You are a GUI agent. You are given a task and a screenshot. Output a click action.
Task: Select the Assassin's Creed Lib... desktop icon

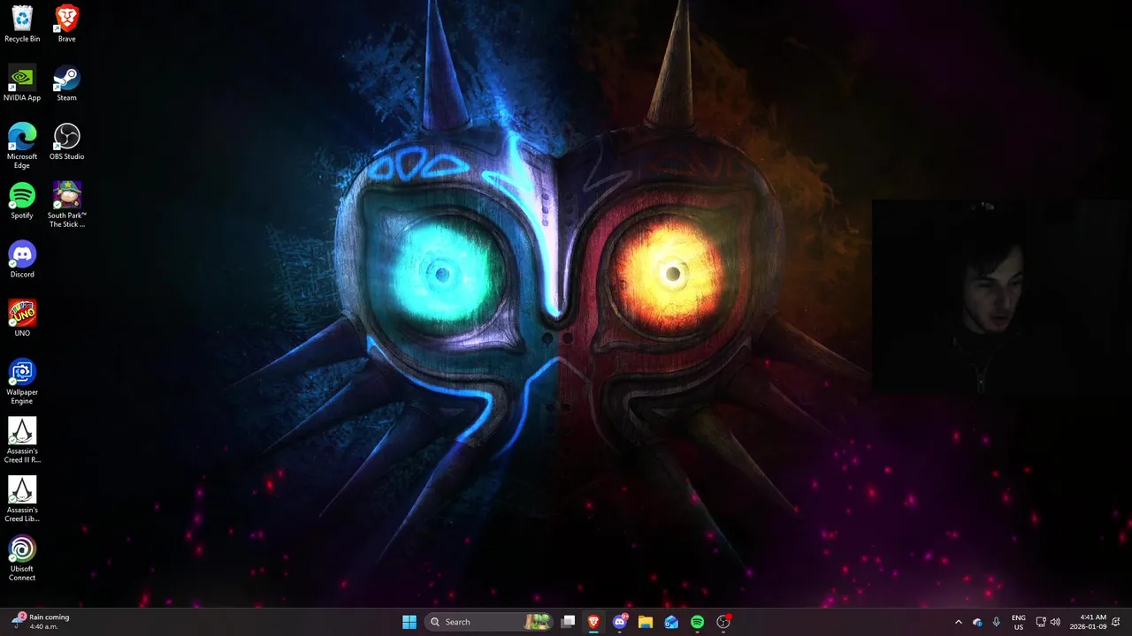click(22, 499)
